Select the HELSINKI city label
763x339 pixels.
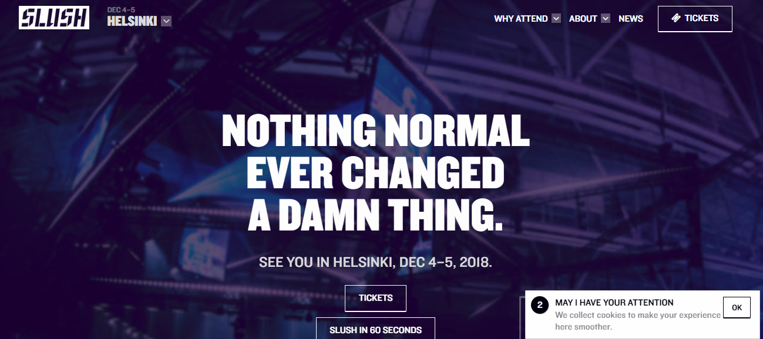[132, 21]
